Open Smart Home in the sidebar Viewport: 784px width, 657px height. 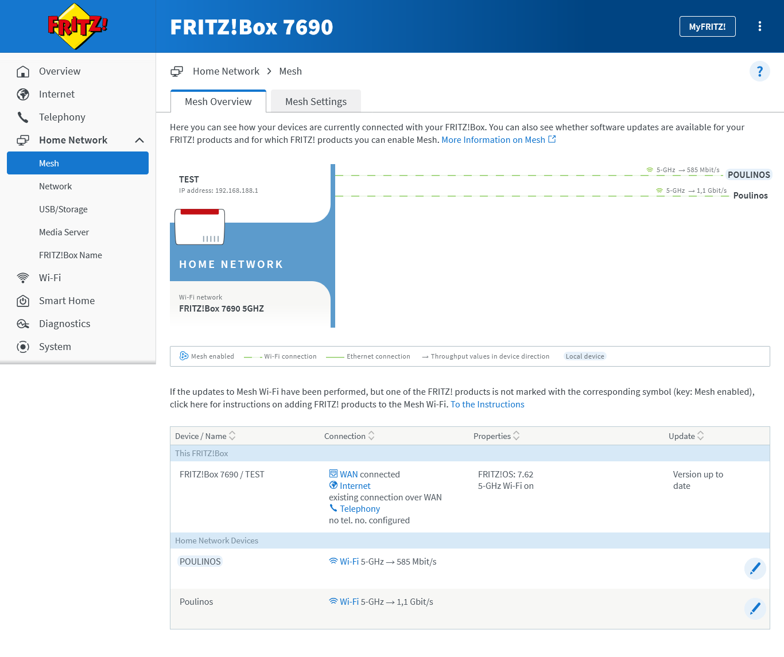pyautogui.click(x=67, y=301)
